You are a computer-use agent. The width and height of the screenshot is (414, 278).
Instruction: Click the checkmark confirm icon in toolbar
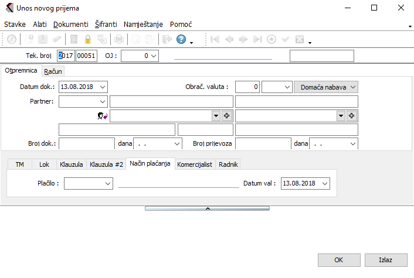[286, 39]
